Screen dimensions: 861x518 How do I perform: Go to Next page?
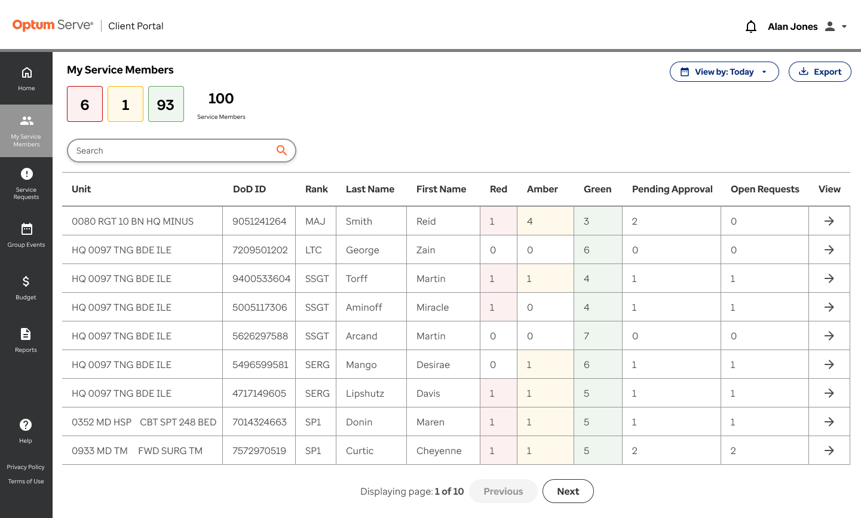point(568,491)
